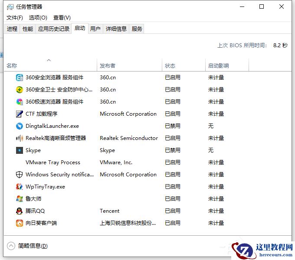Switch to the 进程 tab
This screenshot has width=295, height=260.
tap(12, 29)
